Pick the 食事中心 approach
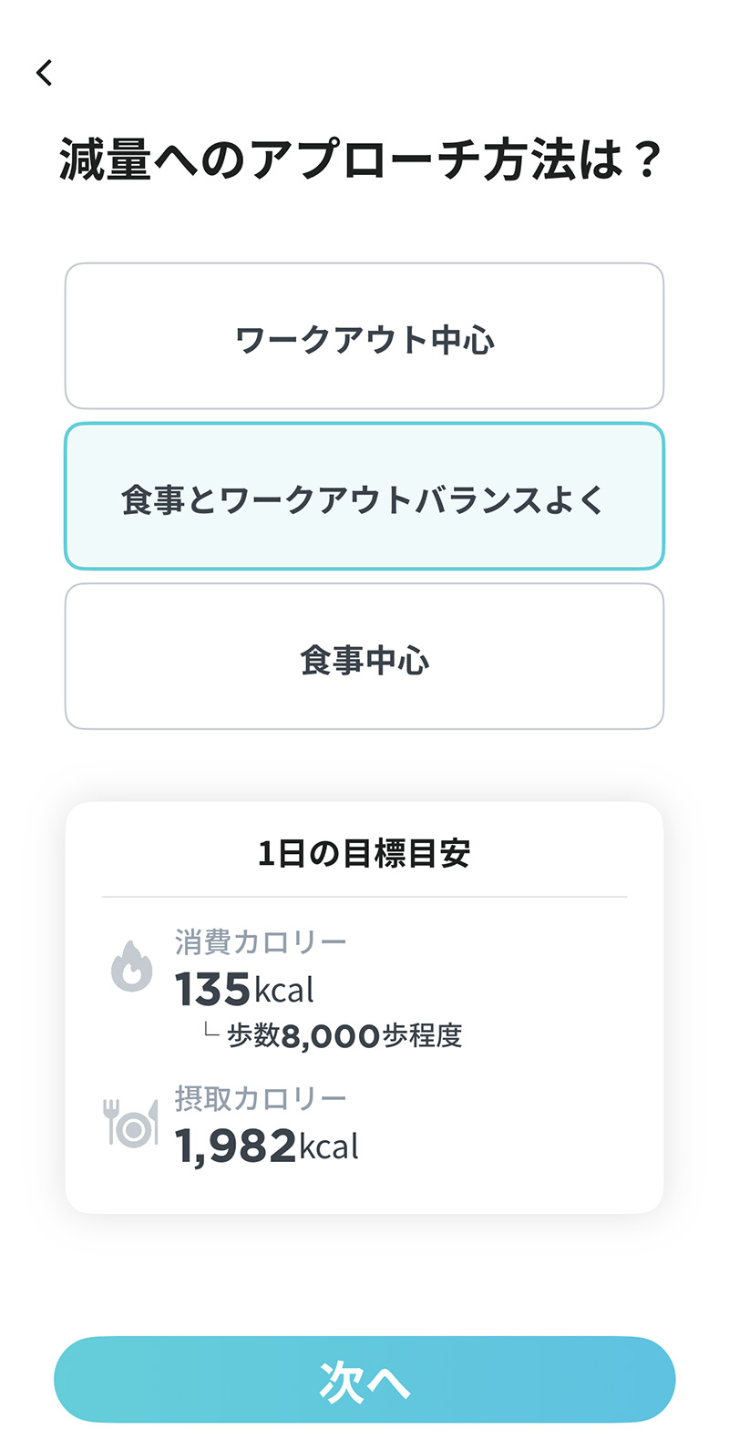Image resolution: width=729 pixels, height=1450 pixels. coord(364,657)
